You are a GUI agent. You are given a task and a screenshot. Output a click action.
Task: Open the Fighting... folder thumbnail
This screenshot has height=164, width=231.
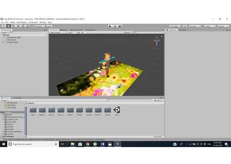tap(42, 110)
